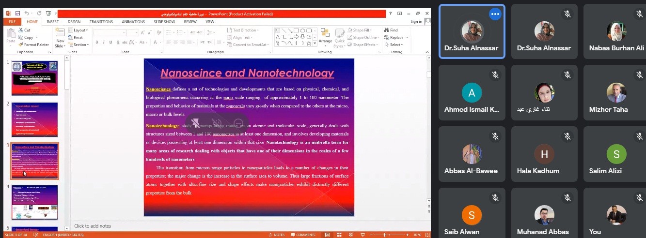Click the Format Painter button

tap(34, 45)
